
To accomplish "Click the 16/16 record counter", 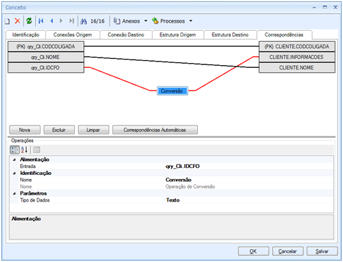I will tap(98, 21).
